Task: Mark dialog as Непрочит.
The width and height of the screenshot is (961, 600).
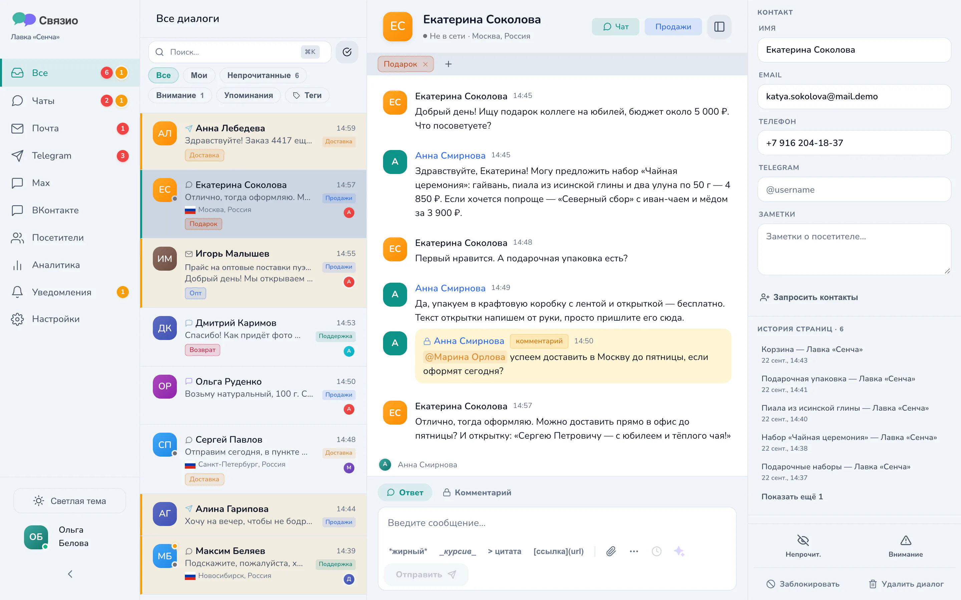Action: tap(803, 546)
